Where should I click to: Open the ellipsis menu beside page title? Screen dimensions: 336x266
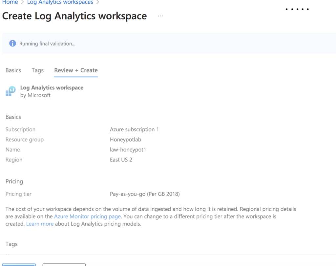[x=160, y=16]
